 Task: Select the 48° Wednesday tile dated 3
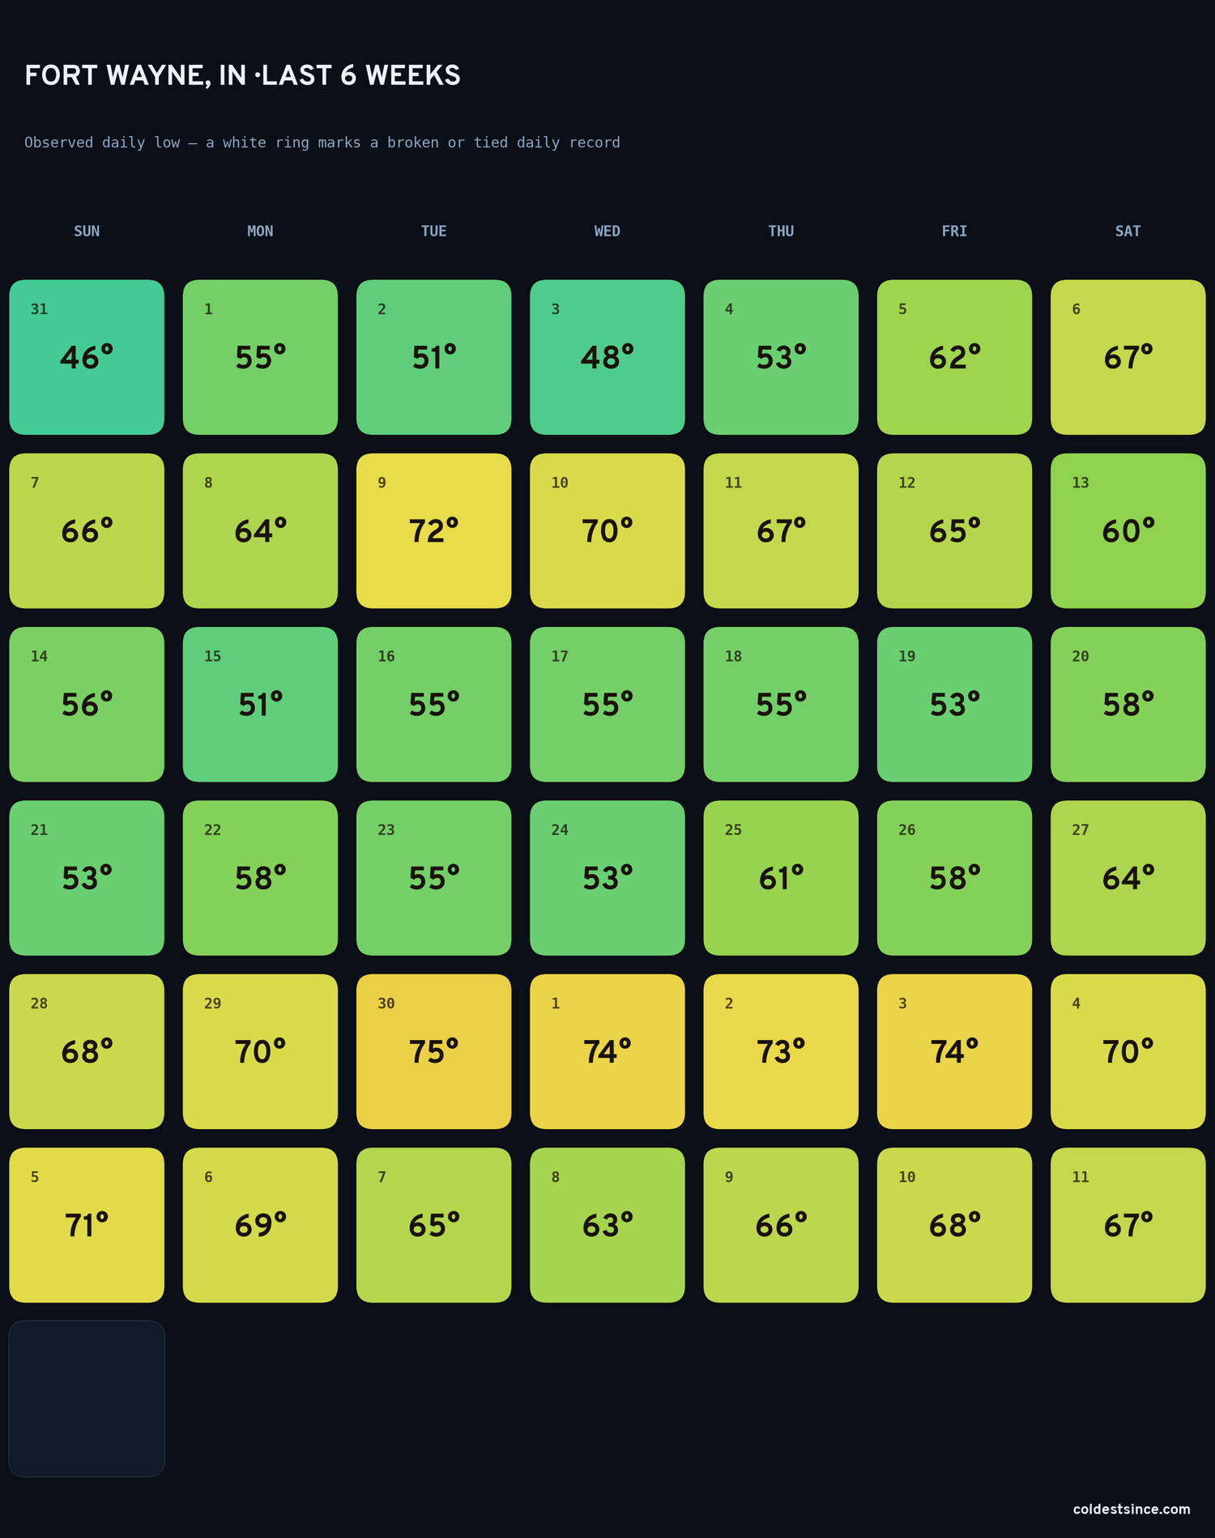(x=607, y=357)
